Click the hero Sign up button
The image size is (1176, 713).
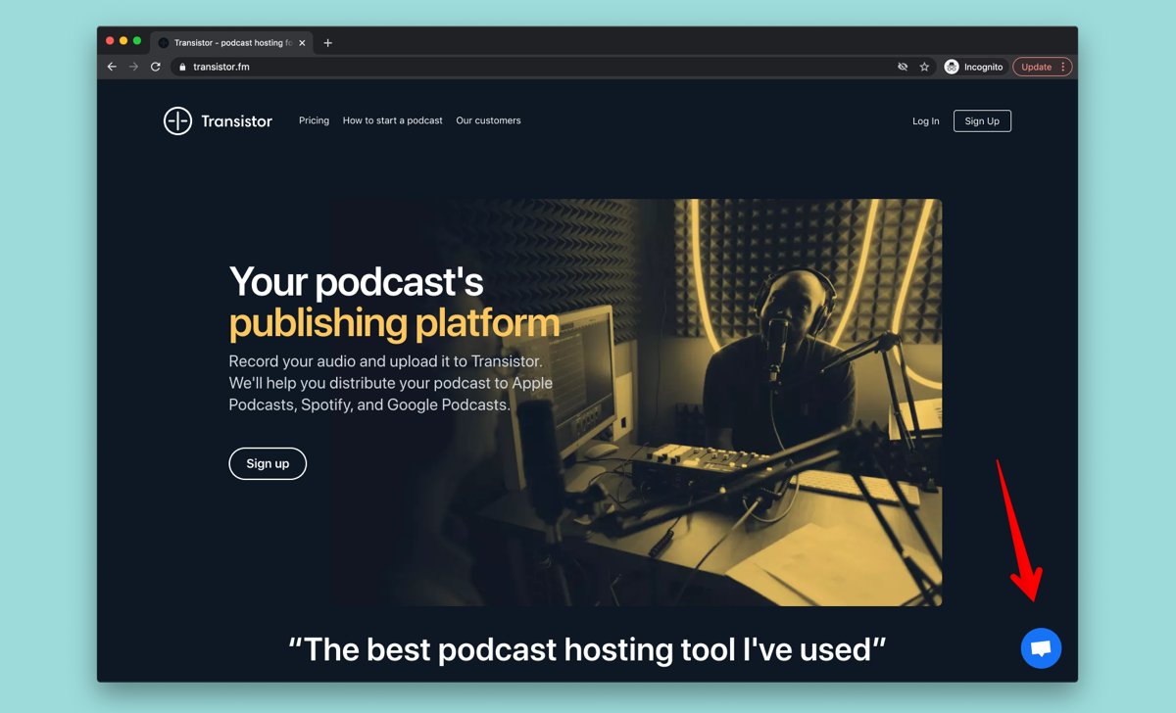pos(268,463)
